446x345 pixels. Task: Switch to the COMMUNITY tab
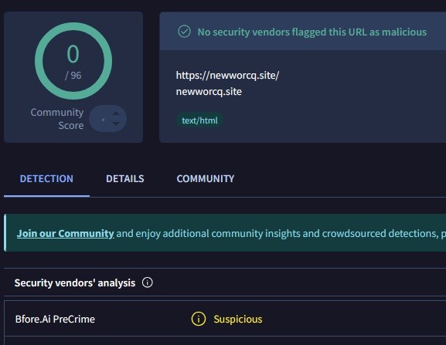(x=206, y=178)
